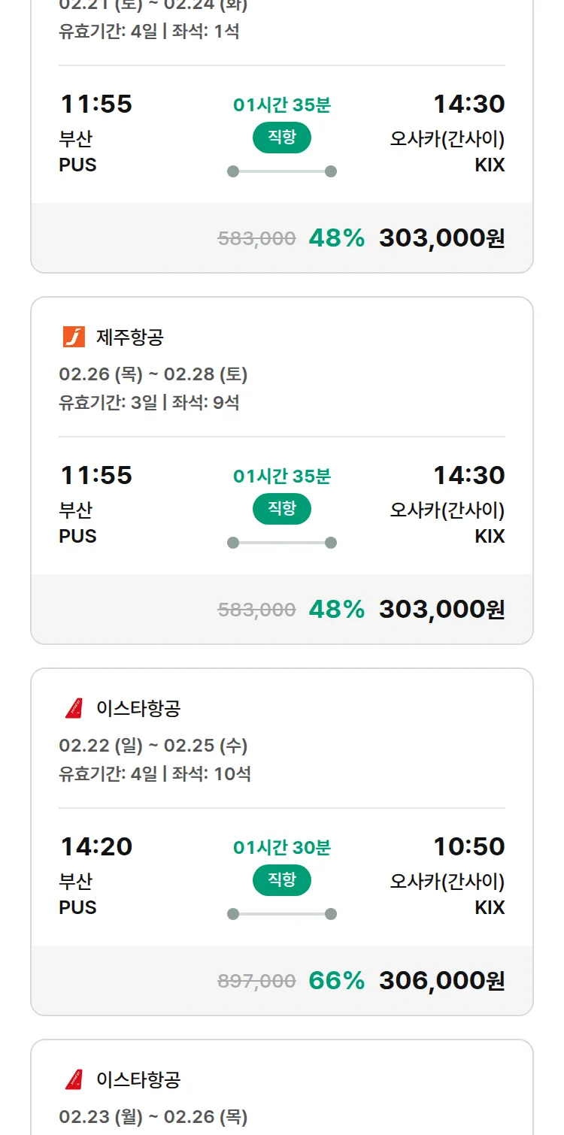Tap the 직항 badge on the 01시간 30분 flight
564x1135 pixels.
point(281,880)
